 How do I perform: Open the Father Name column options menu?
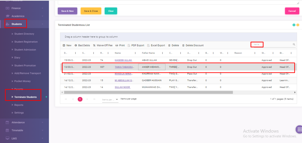coord(162,53)
